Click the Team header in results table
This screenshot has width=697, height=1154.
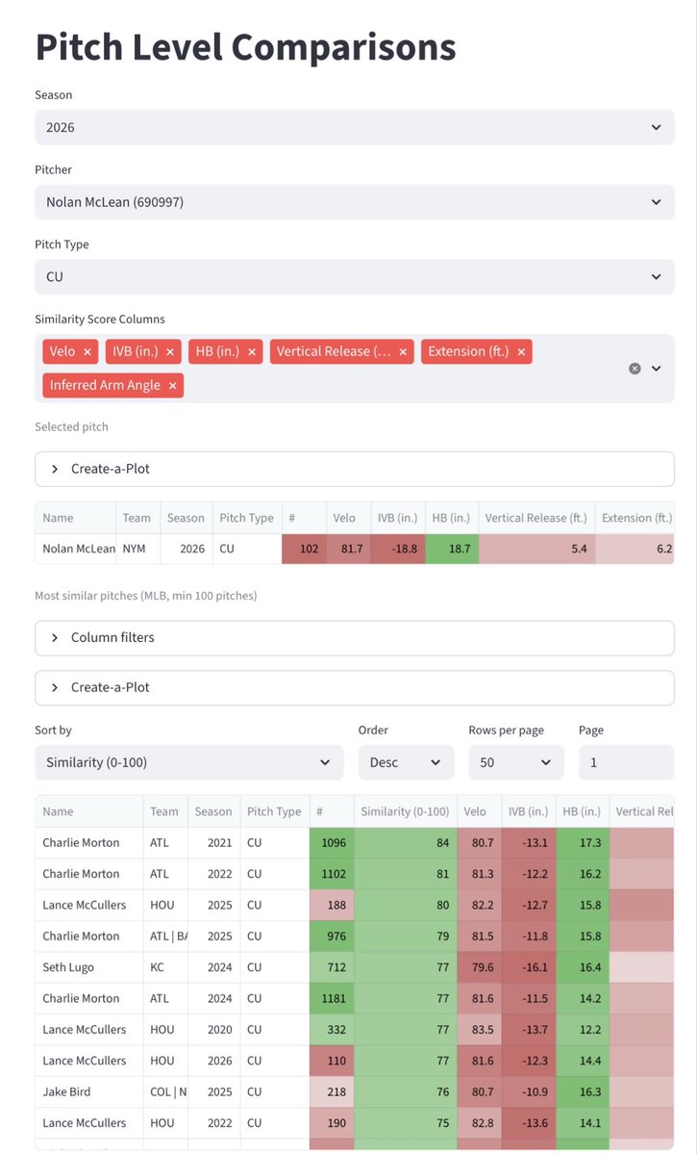pos(164,811)
